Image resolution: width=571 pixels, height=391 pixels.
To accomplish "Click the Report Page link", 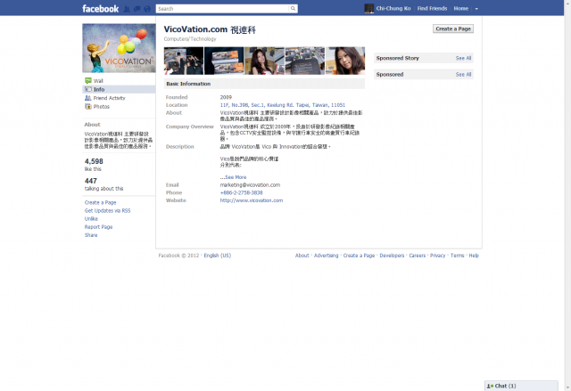I will [x=98, y=227].
